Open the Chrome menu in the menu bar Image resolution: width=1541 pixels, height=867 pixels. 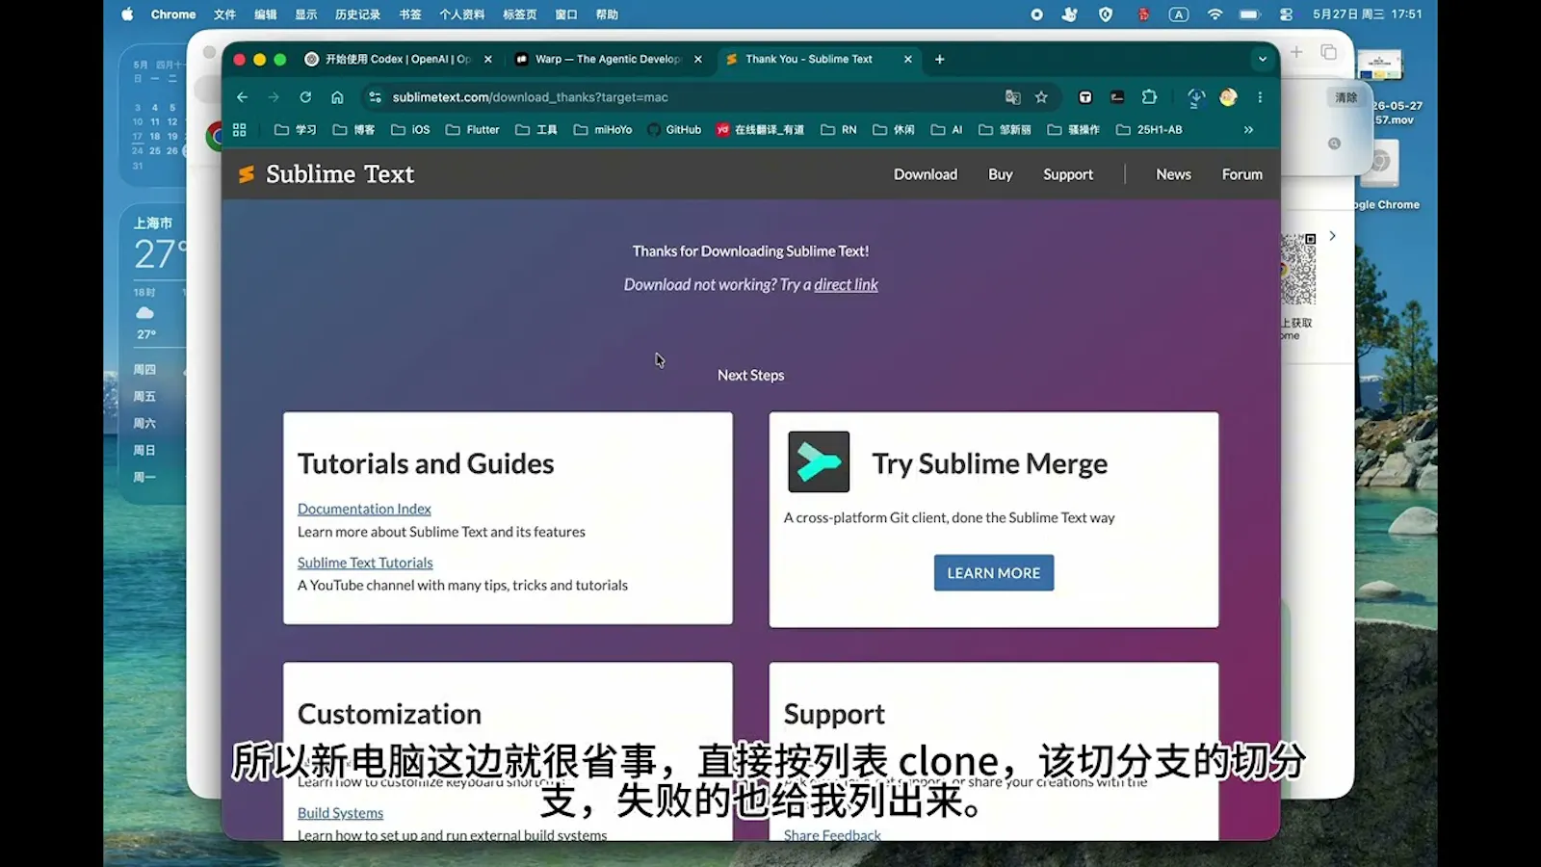[173, 14]
